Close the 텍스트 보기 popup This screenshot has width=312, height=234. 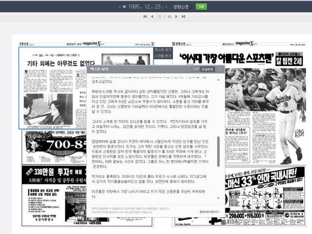(x=221, y=69)
